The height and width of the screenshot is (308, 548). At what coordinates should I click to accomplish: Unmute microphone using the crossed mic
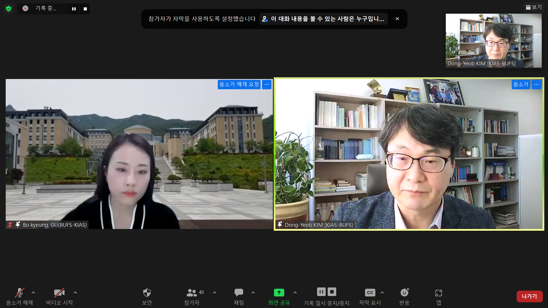pyautogui.click(x=19, y=293)
